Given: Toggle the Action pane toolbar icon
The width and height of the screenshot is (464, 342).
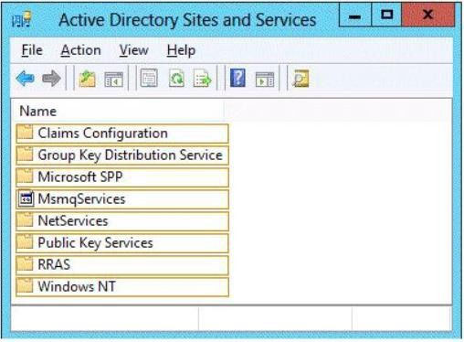Looking at the screenshot, I should (265, 80).
